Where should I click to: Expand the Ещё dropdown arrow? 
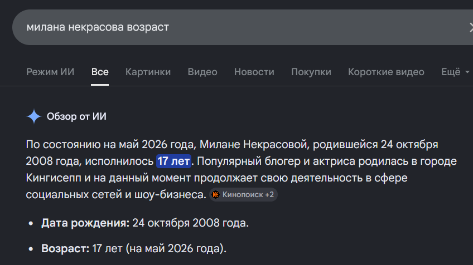pos(467,72)
